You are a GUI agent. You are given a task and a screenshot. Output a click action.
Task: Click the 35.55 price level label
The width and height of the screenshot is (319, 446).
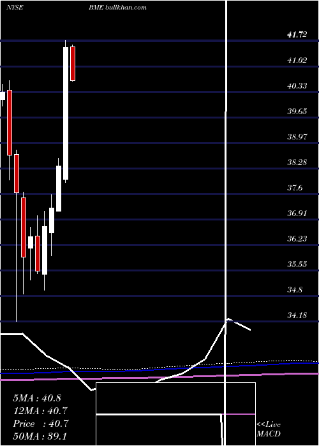[297, 264]
